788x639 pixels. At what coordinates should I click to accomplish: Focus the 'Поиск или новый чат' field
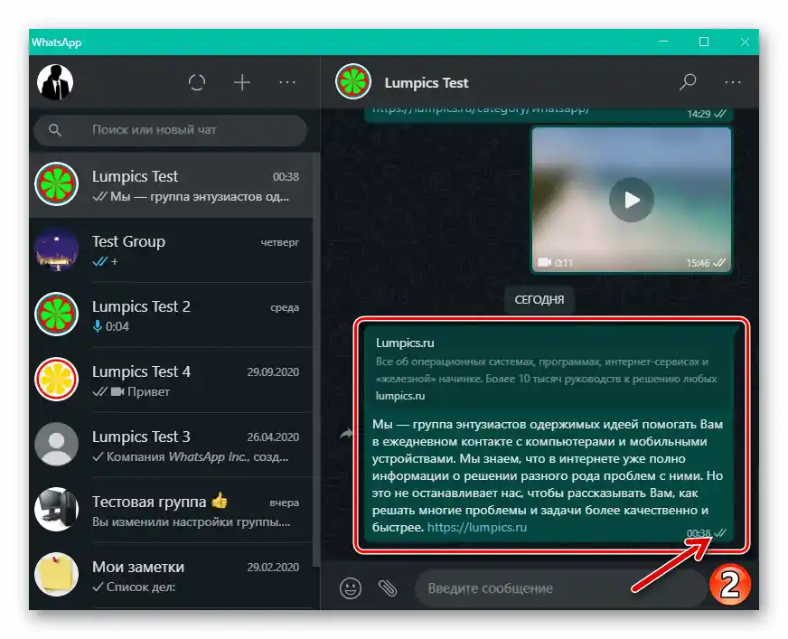(171, 130)
